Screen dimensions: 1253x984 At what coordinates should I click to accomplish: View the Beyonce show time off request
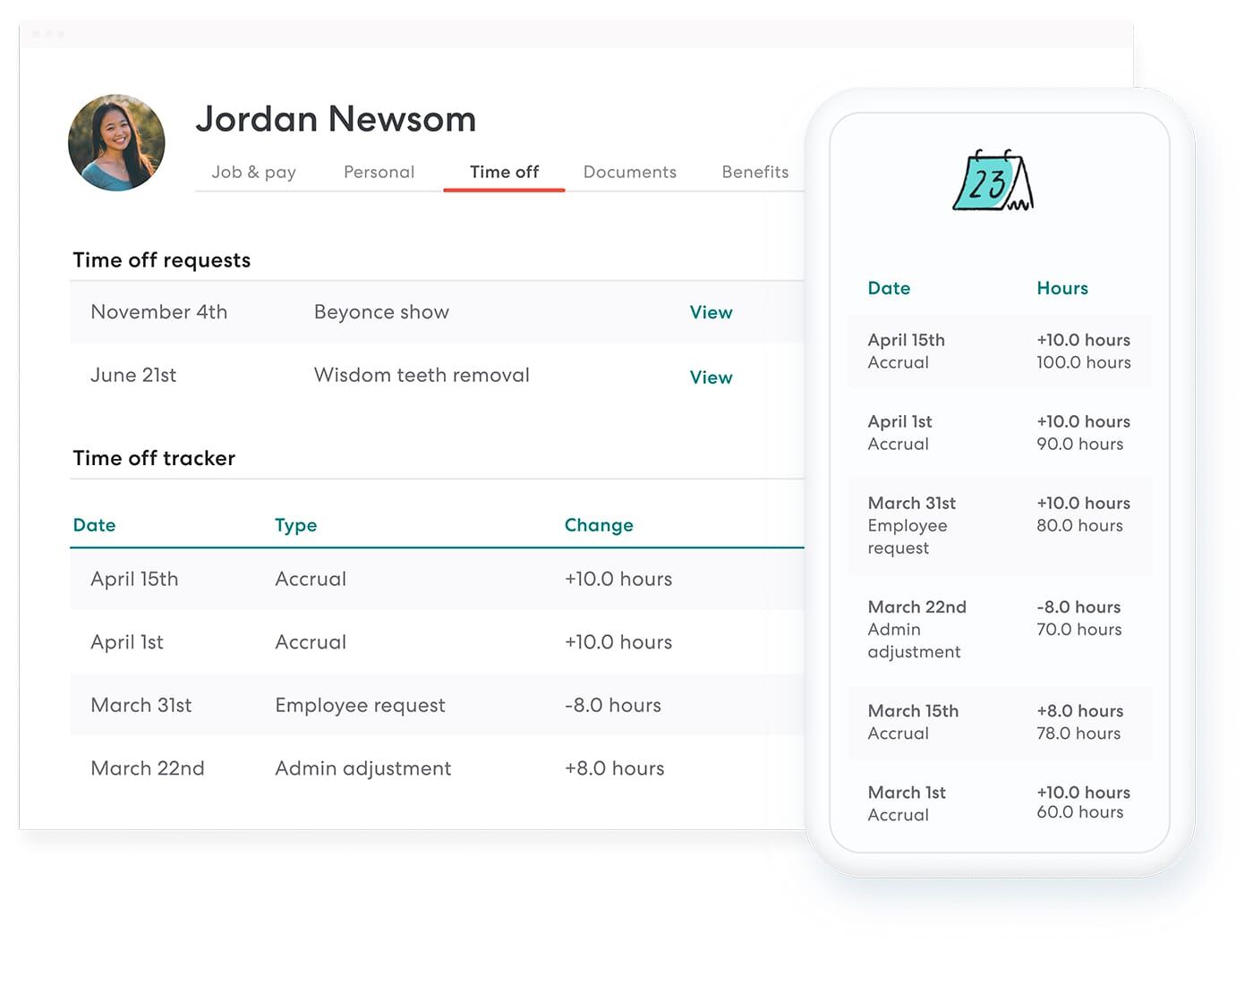[710, 312]
